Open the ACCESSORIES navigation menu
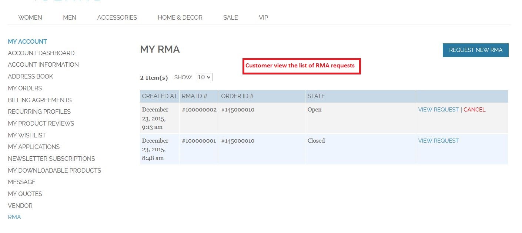Screen dimensions: 522x233 pyautogui.click(x=117, y=17)
